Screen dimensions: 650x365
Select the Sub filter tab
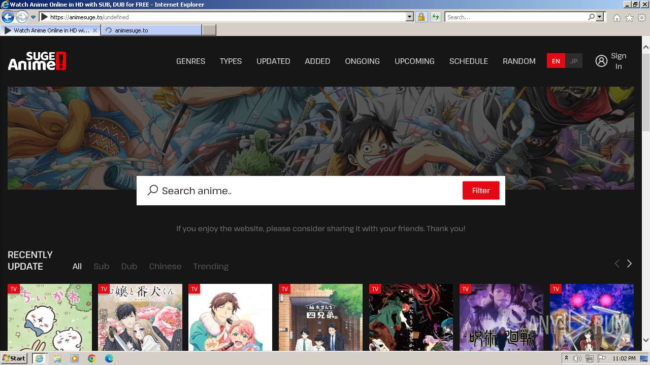101,266
